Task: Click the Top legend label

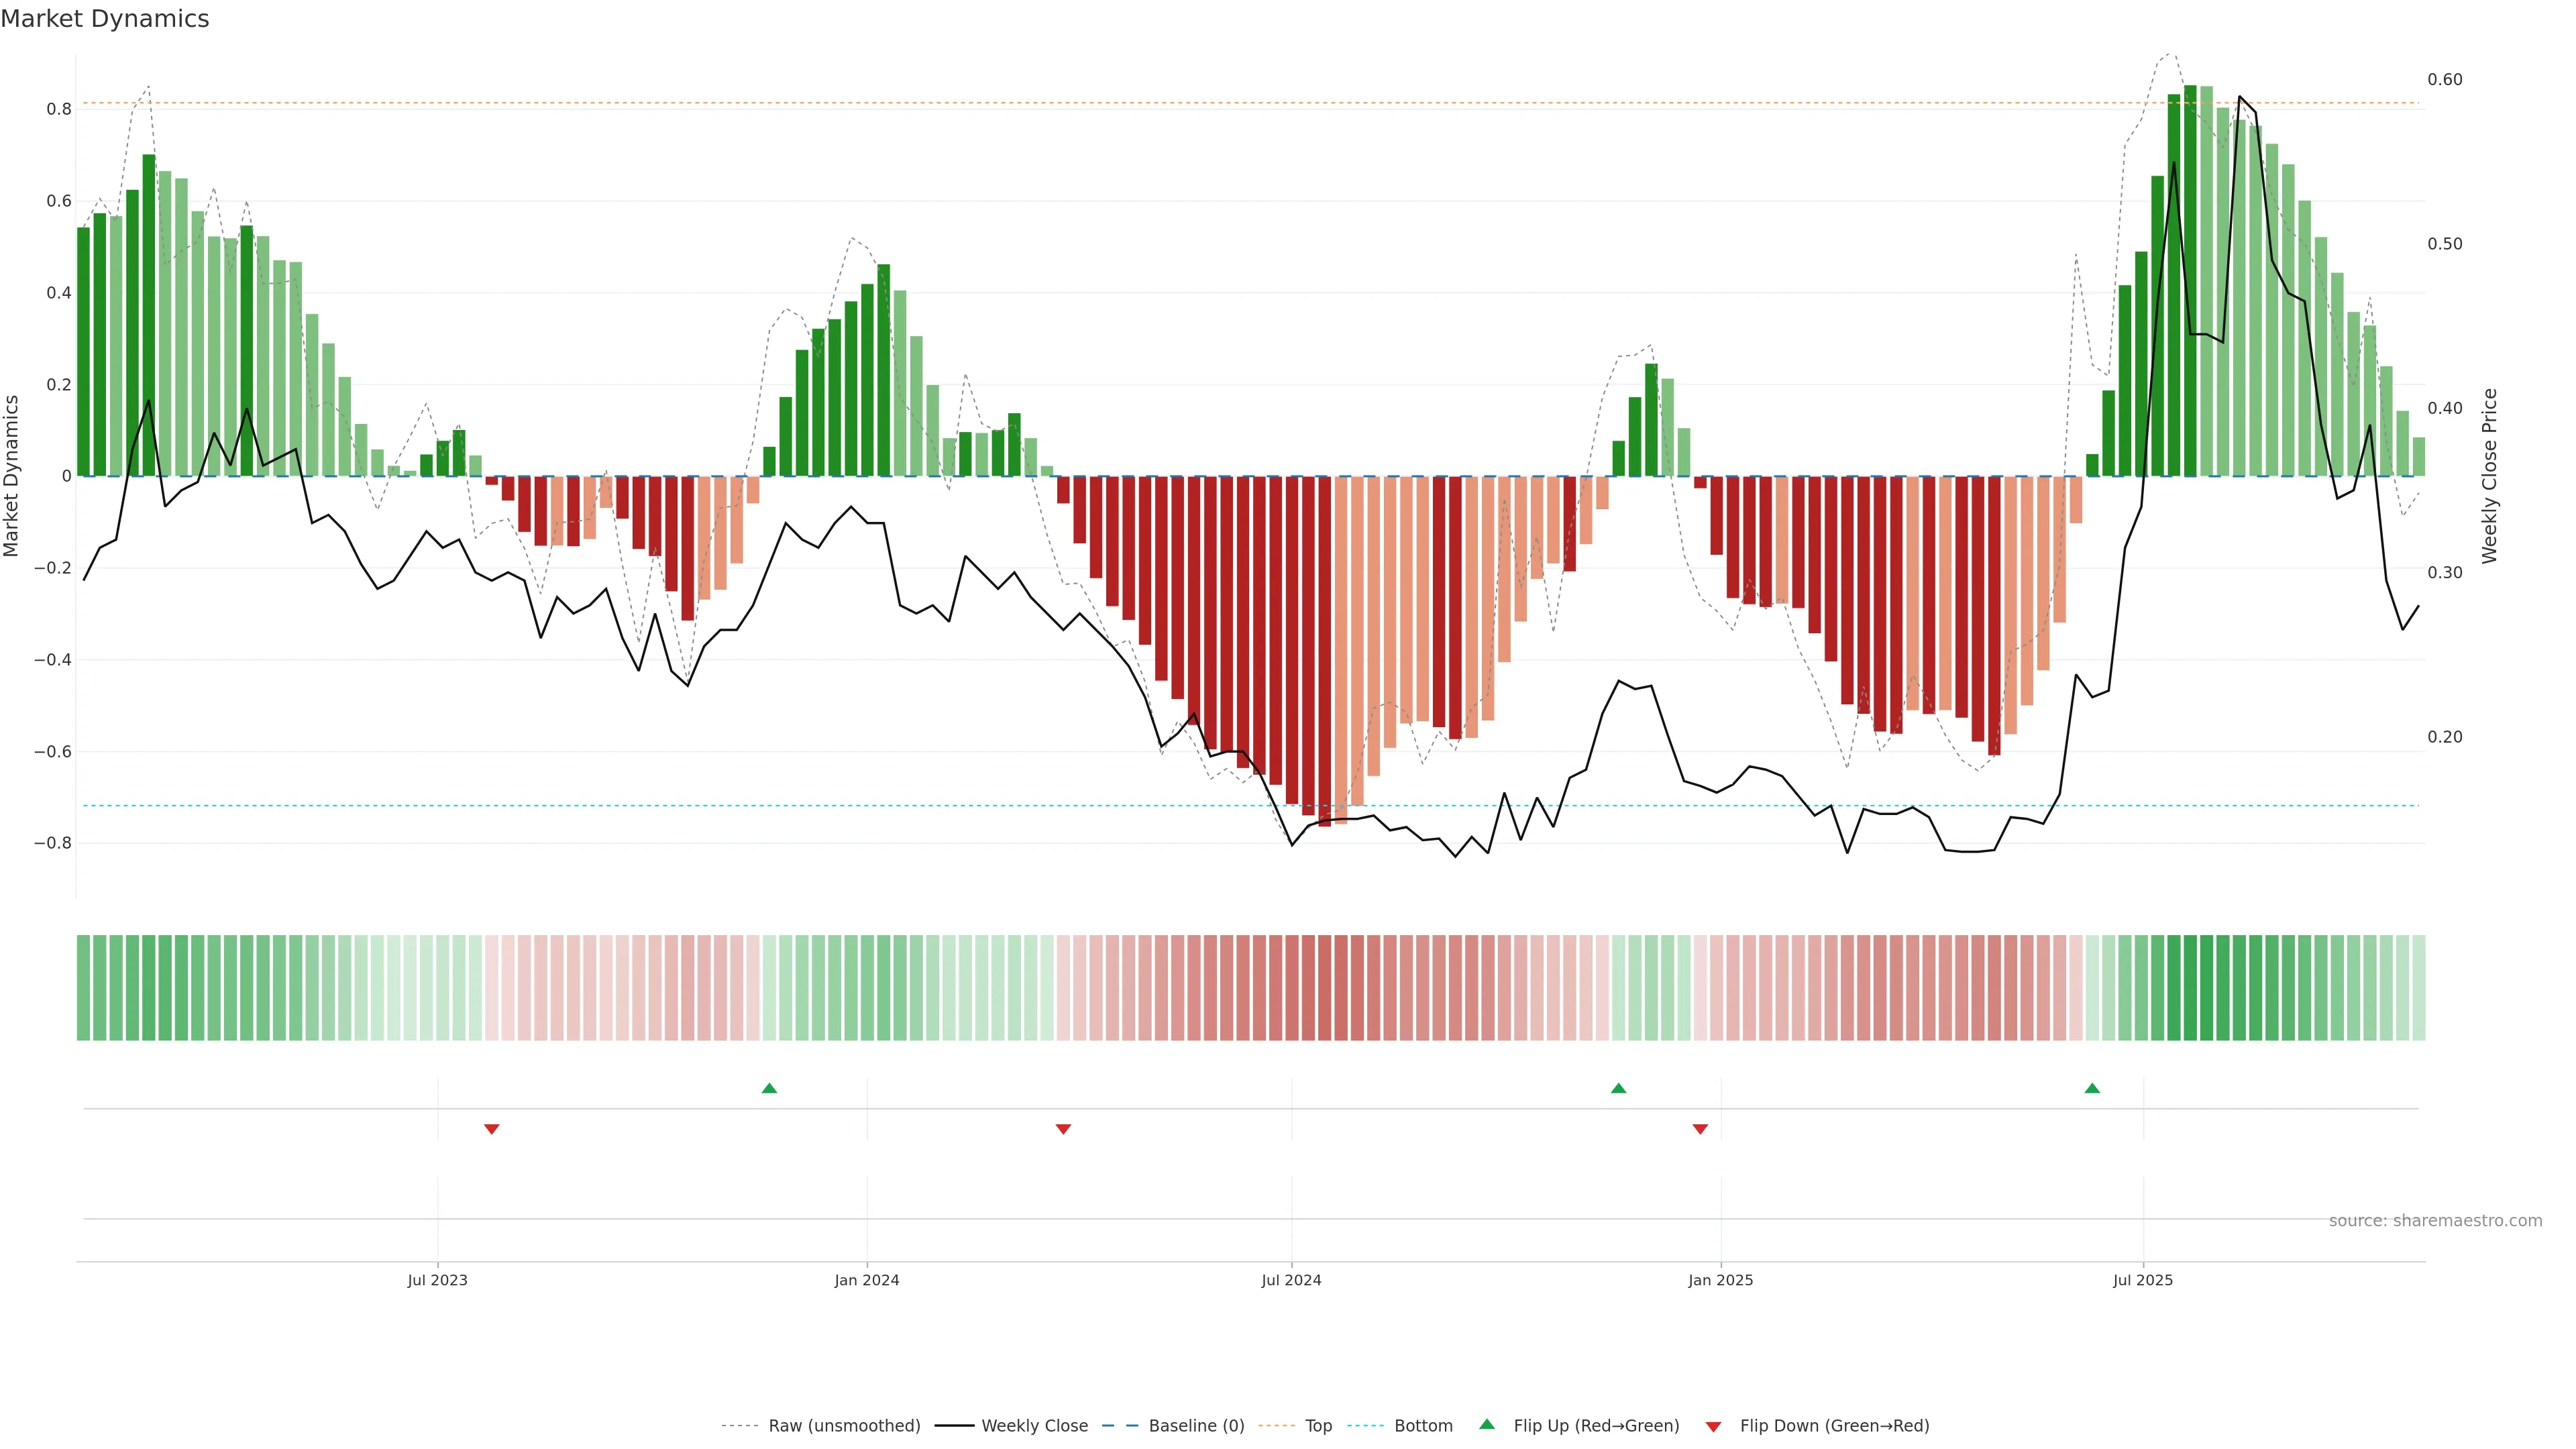Action: click(1318, 1426)
